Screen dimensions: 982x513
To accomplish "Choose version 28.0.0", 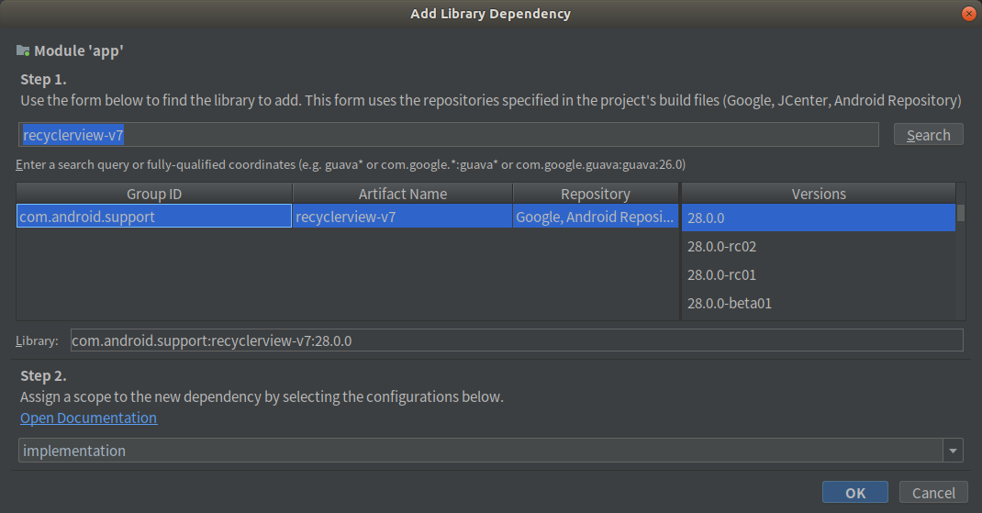I will (x=819, y=217).
